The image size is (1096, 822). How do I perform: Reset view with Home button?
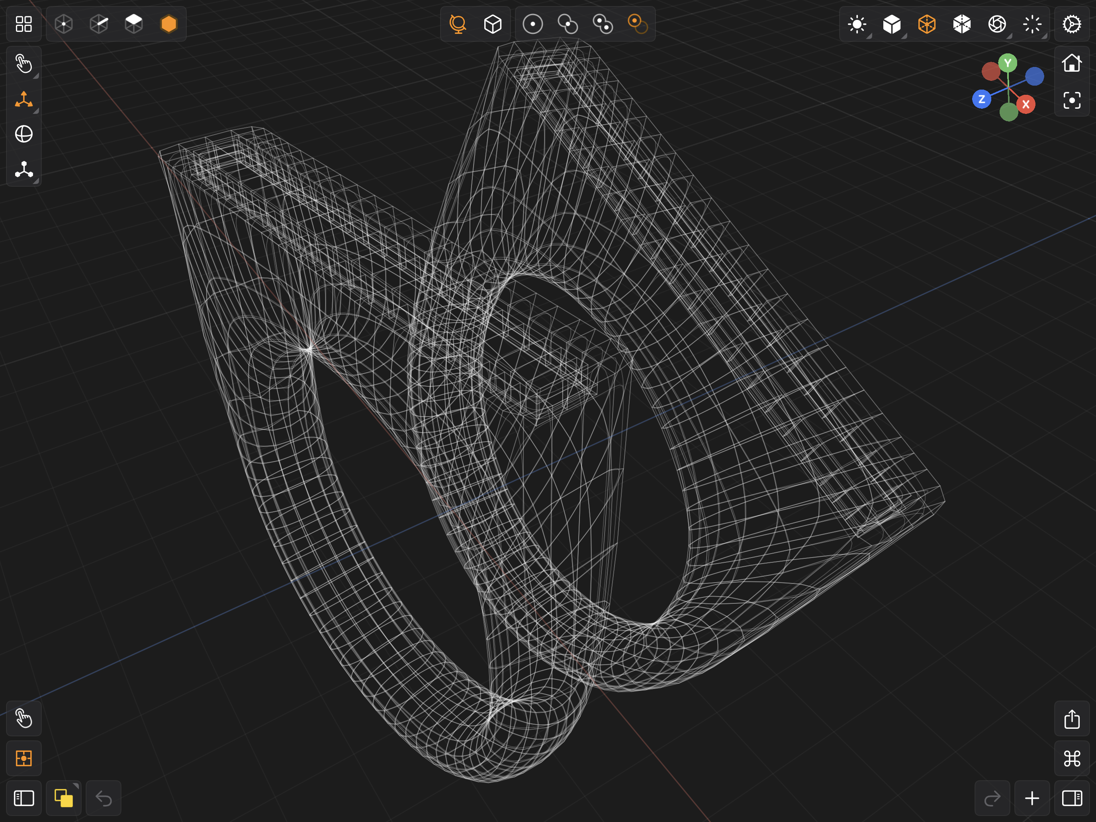(x=1072, y=63)
